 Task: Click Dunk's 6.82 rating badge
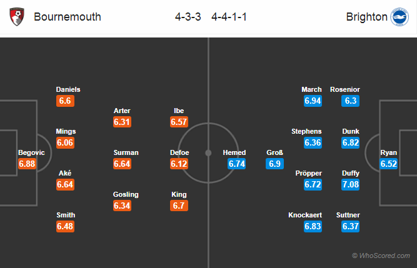click(x=351, y=142)
